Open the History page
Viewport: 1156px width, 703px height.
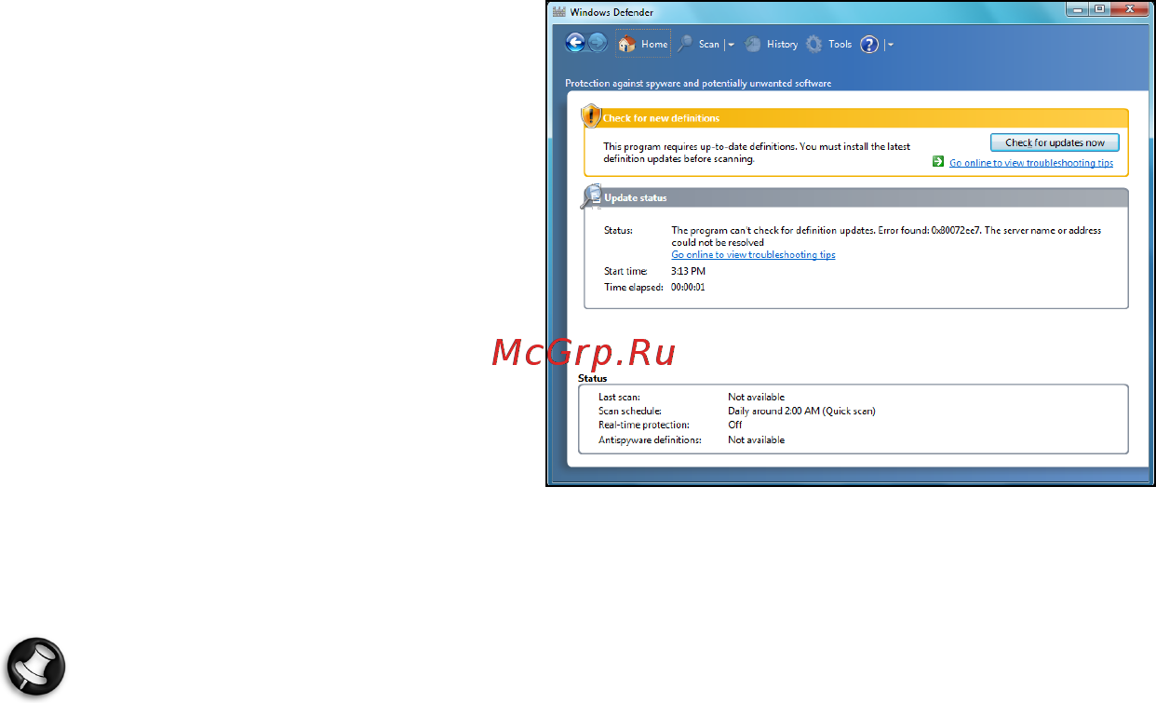772,44
